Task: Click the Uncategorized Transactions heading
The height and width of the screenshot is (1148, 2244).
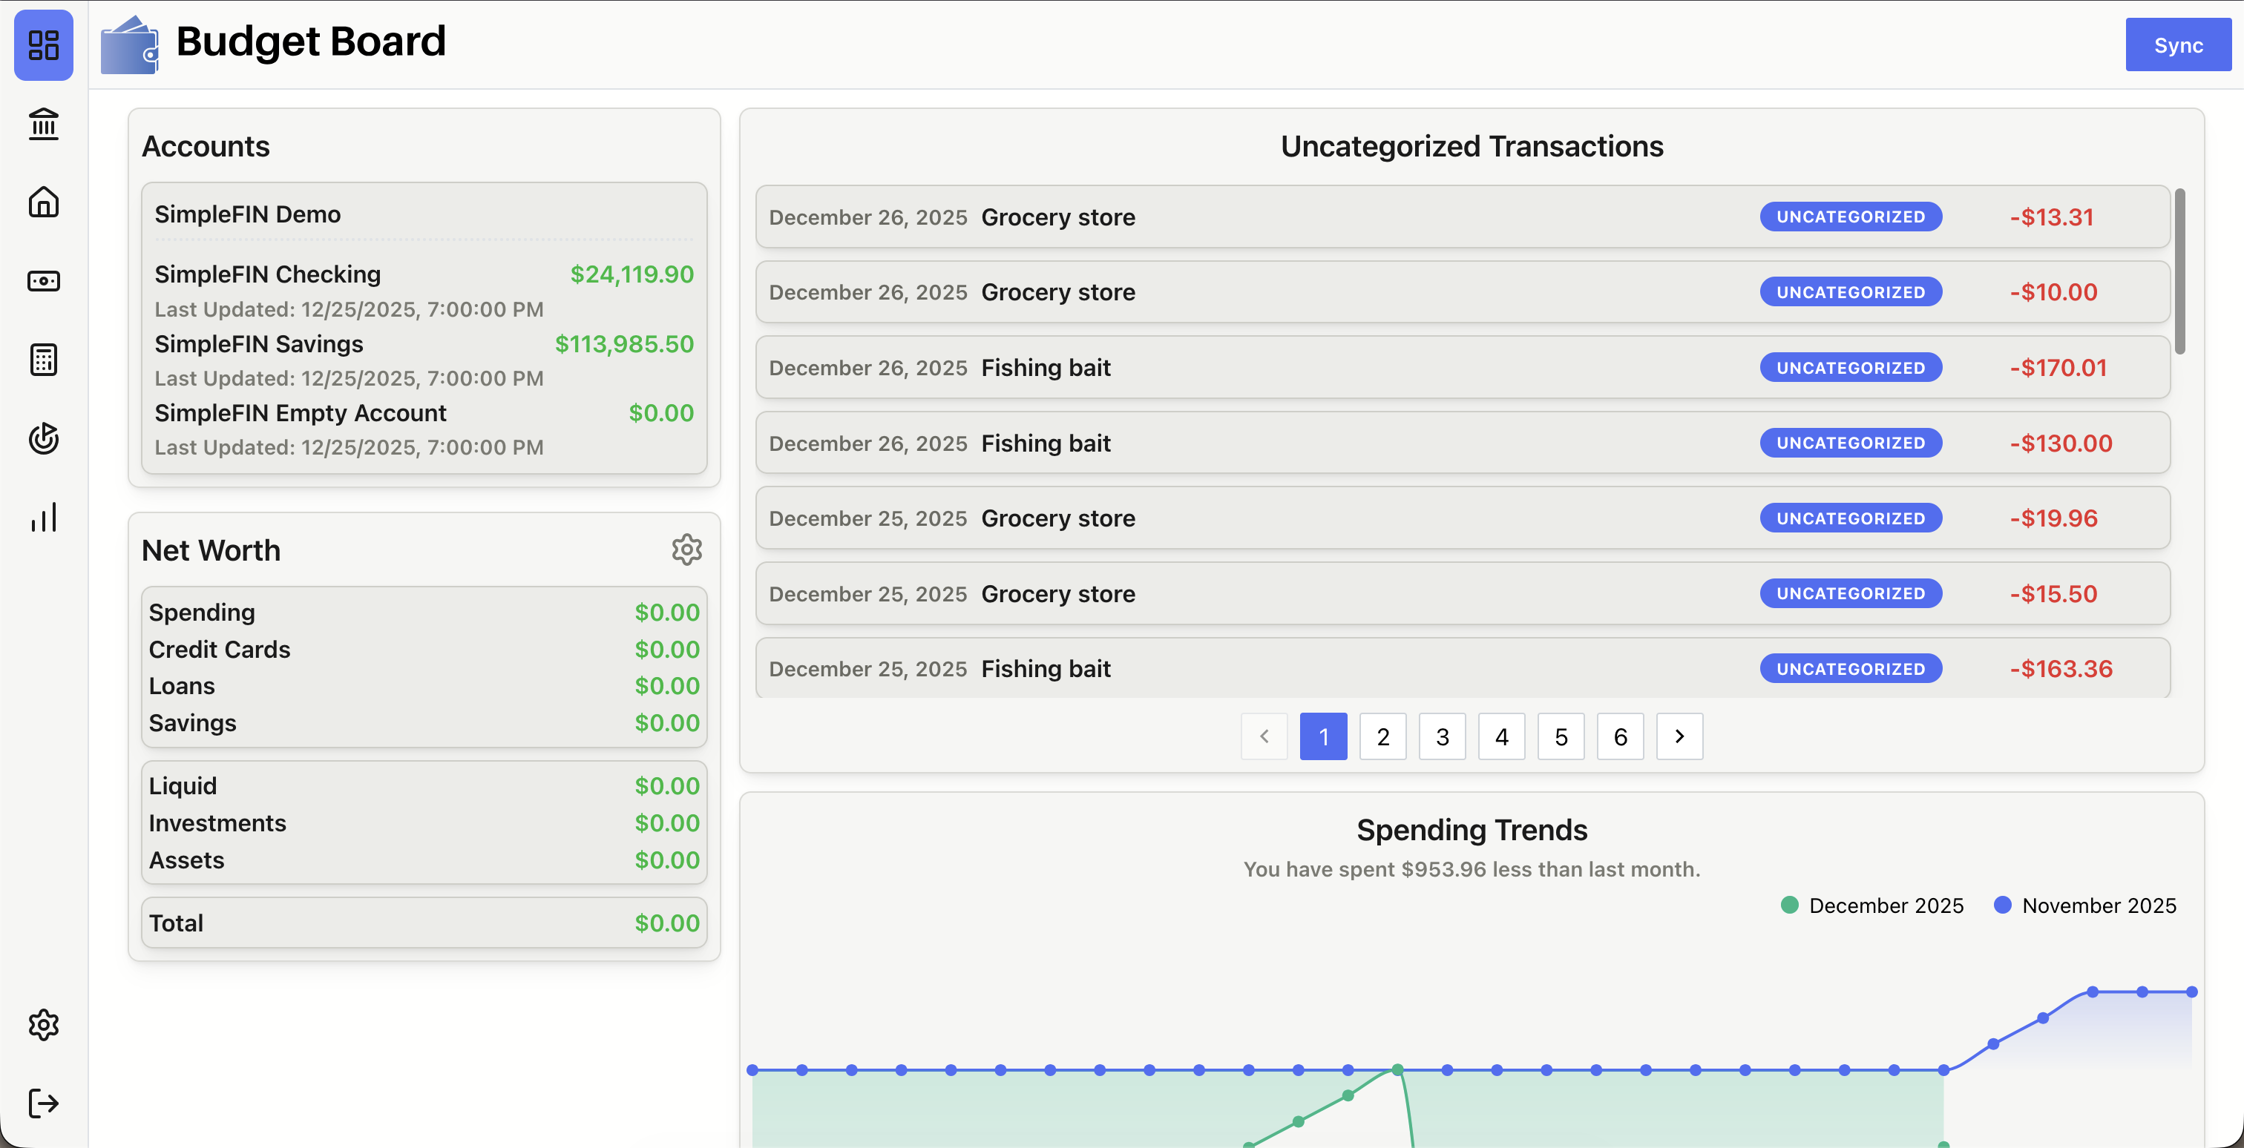Action: point(1472,146)
